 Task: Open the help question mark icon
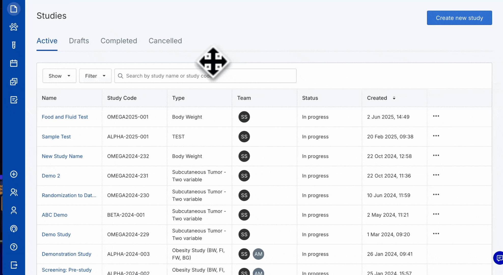pyautogui.click(x=14, y=247)
